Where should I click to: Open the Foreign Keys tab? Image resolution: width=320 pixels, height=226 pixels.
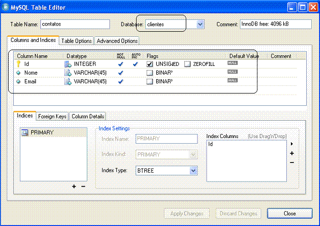pos(52,117)
